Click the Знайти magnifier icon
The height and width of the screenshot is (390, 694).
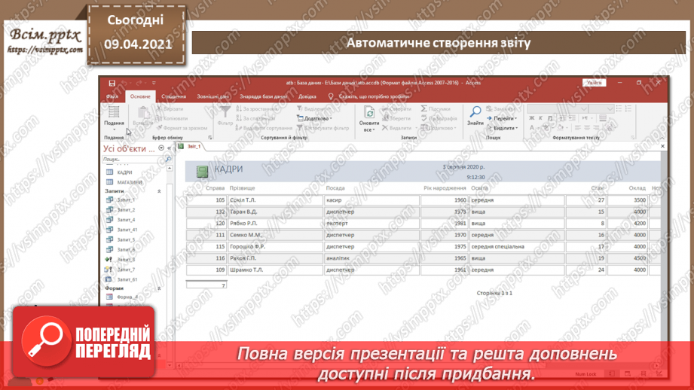point(475,114)
